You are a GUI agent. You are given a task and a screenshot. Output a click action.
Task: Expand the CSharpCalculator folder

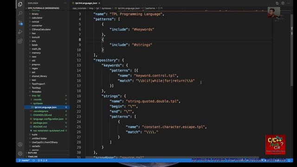coord(41,30)
